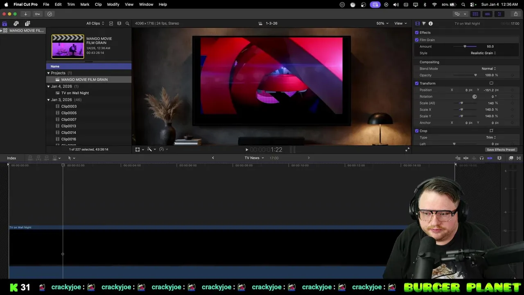Collapse the Projects group
The width and height of the screenshot is (524, 295).
tap(48, 73)
